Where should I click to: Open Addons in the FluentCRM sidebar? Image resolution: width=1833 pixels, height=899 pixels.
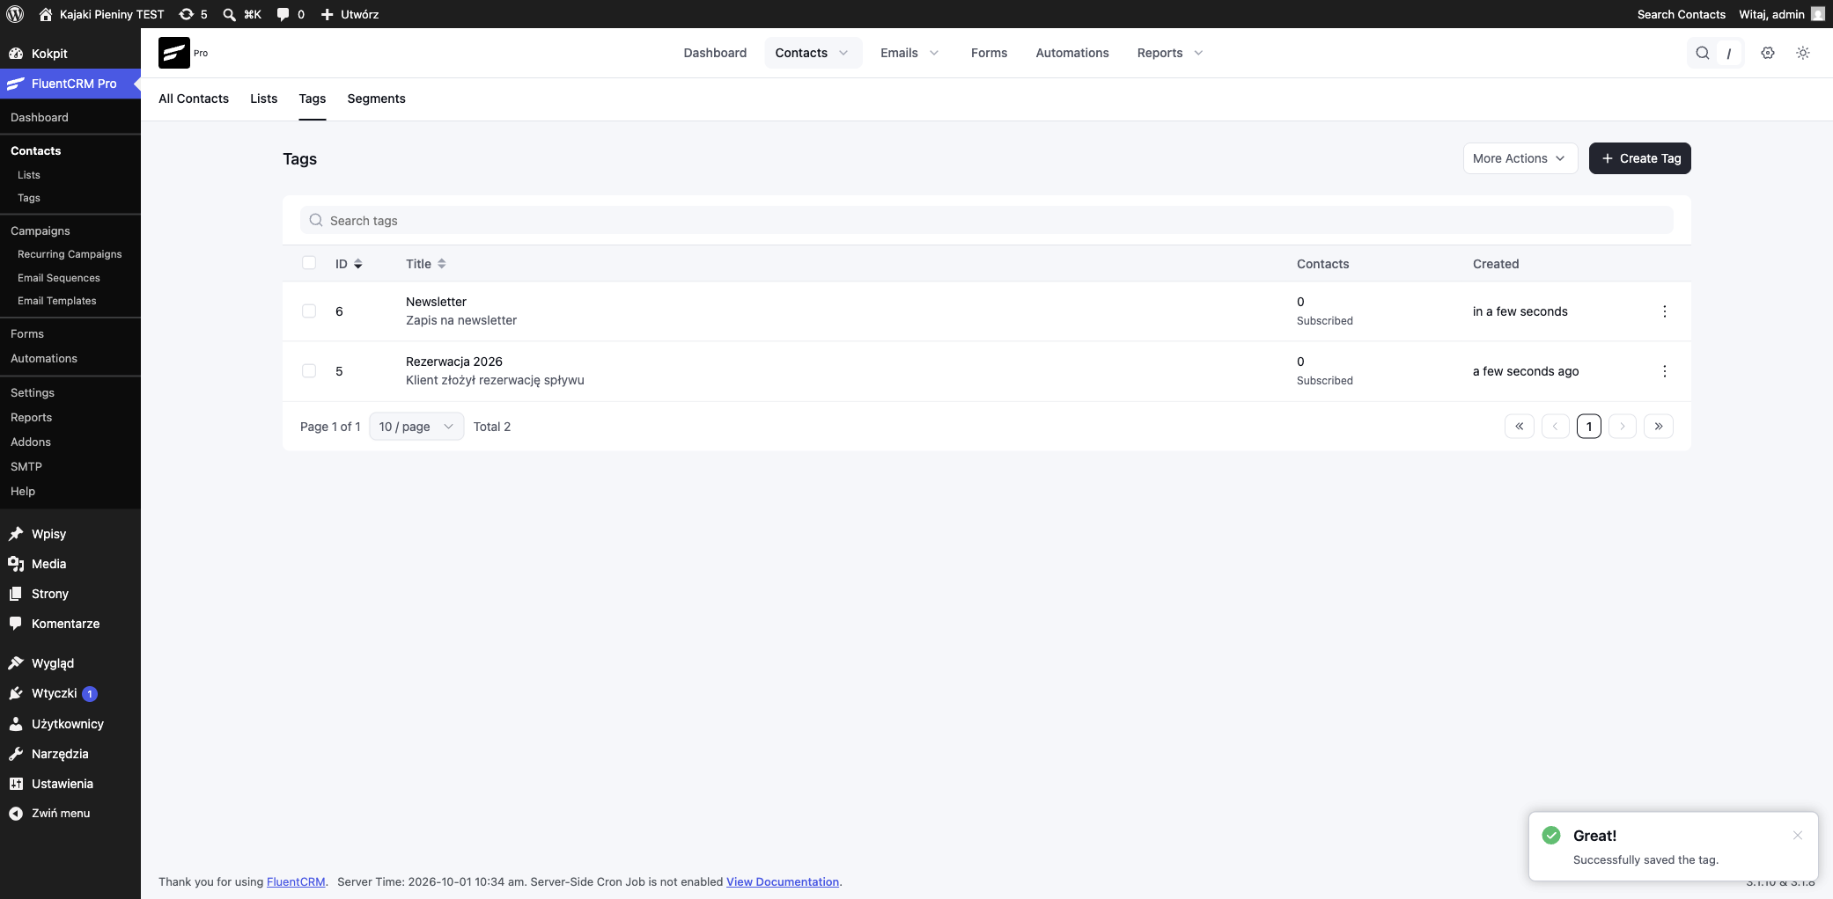coord(31,442)
